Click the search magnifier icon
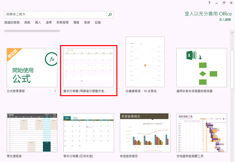Image resolution: width=235 pixels, height=162 pixels. tap(110, 15)
